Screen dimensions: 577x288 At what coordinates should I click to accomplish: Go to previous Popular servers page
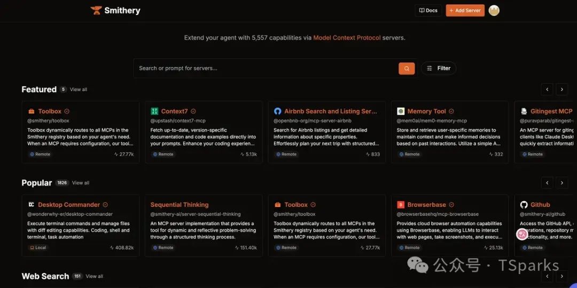coord(547,182)
